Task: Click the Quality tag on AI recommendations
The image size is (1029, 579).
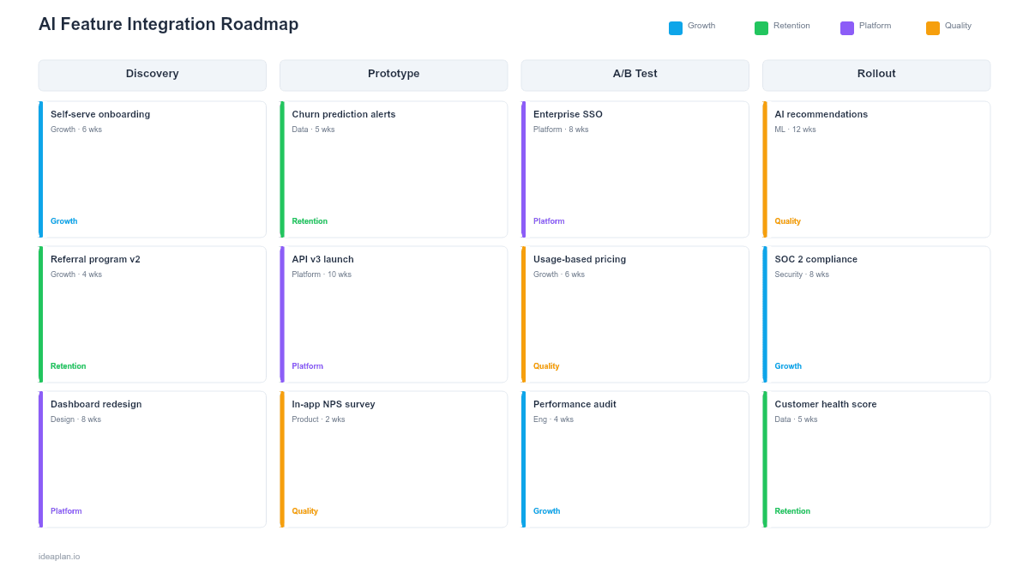Action: [787, 220]
